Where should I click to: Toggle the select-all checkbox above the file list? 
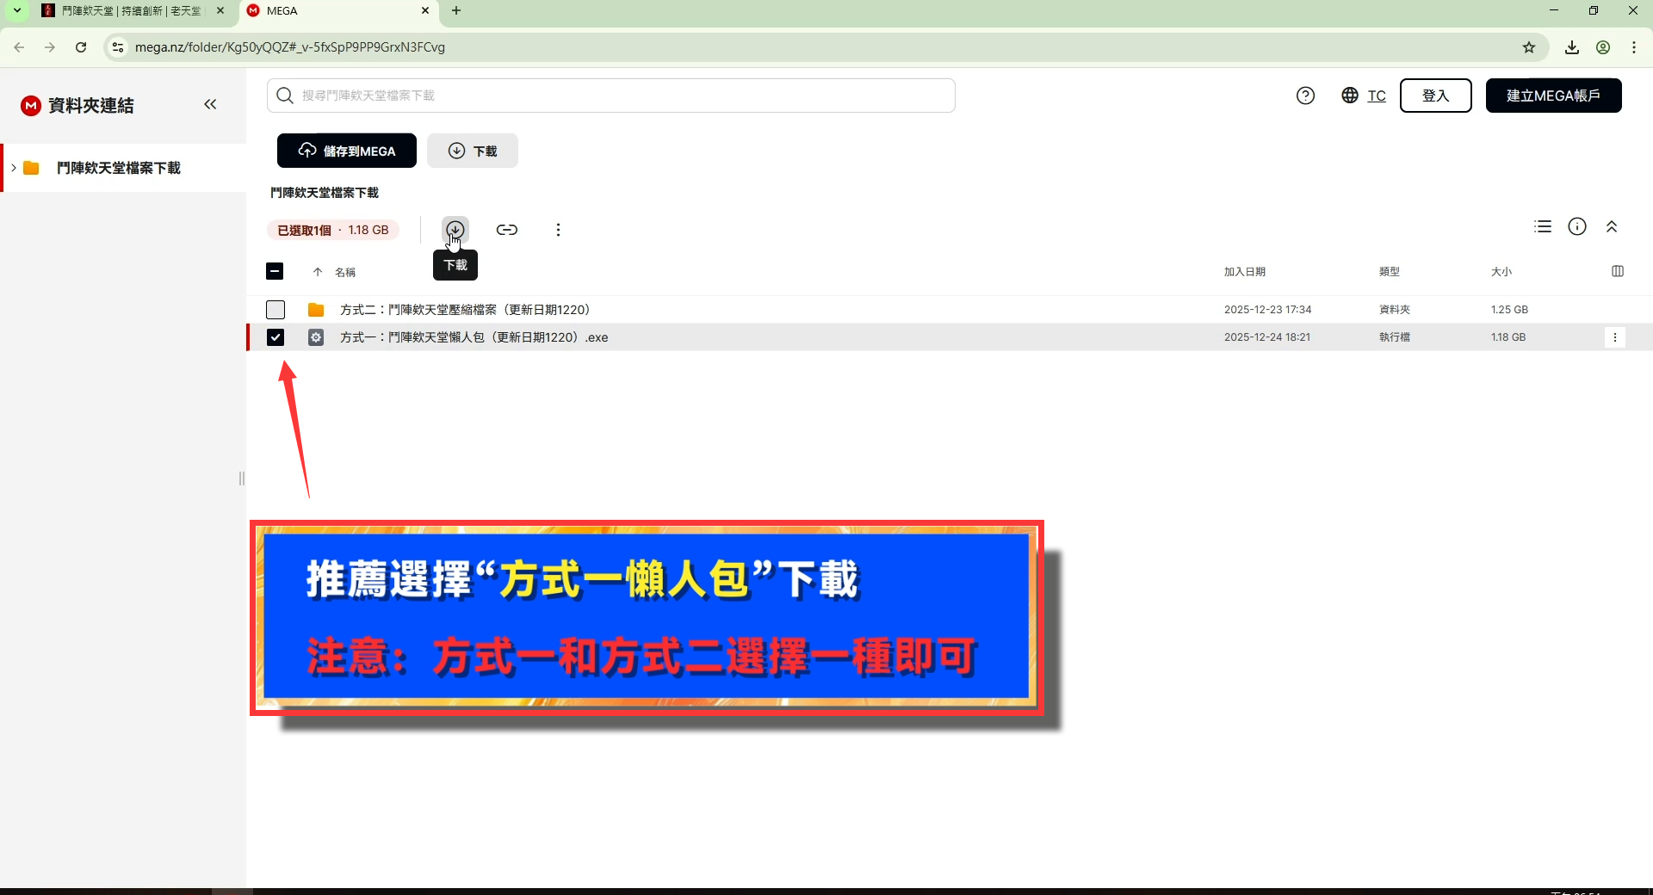coord(275,271)
